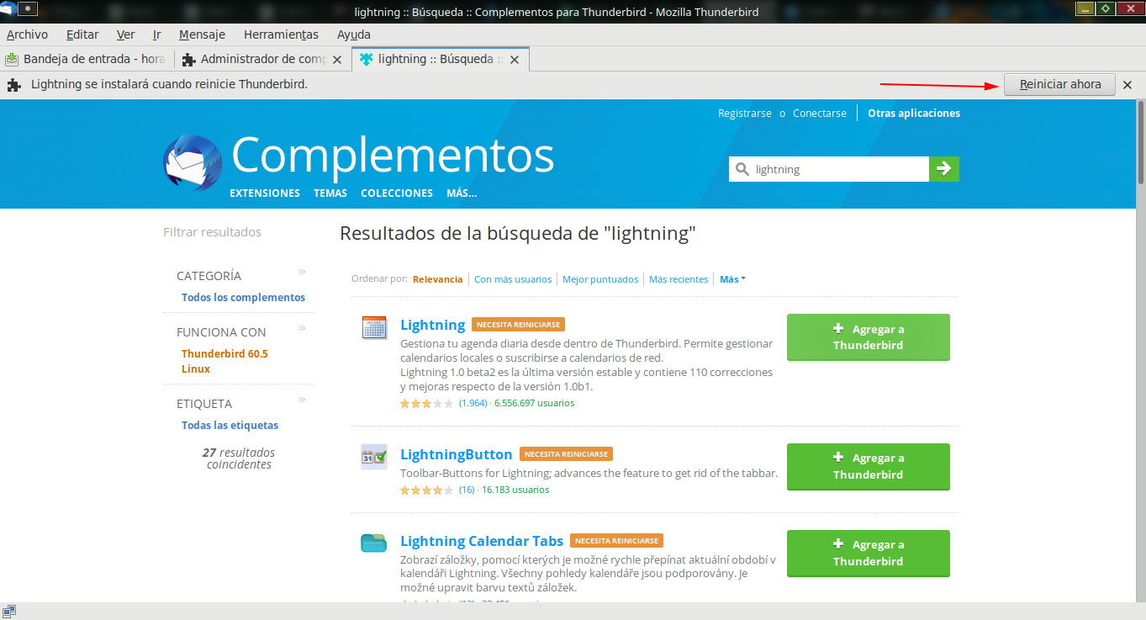Close the Administrador de complementos tab

click(337, 60)
